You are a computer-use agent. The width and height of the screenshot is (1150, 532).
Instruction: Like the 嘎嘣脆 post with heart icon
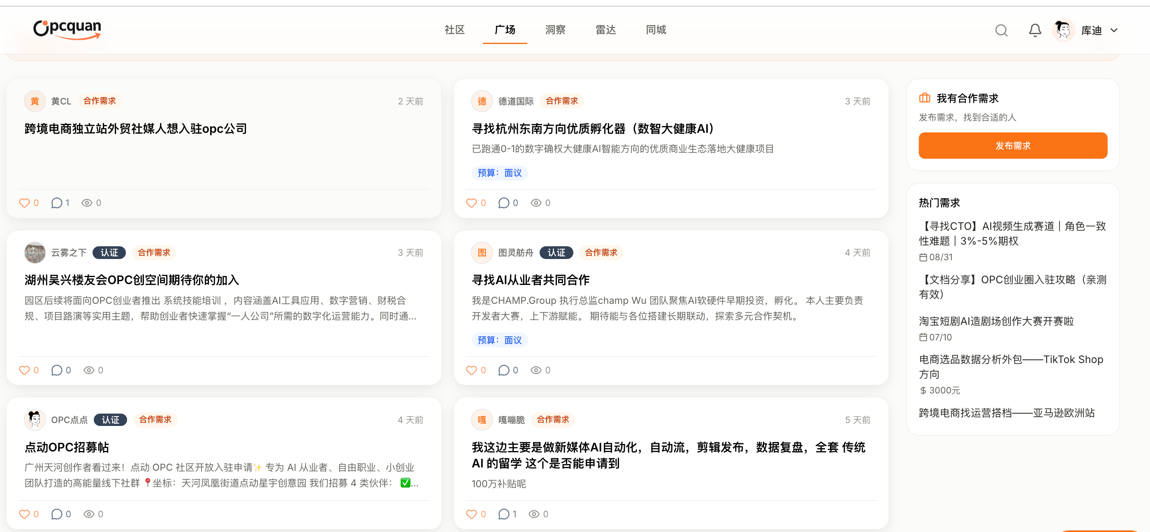471,514
